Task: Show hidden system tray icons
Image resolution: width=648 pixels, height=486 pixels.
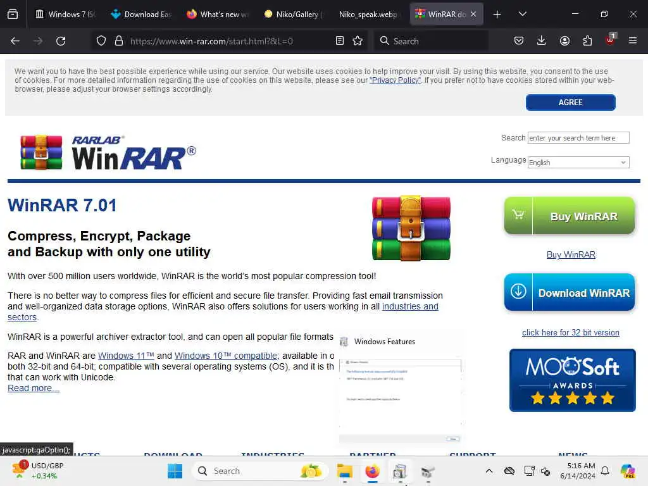Action: tap(489, 471)
